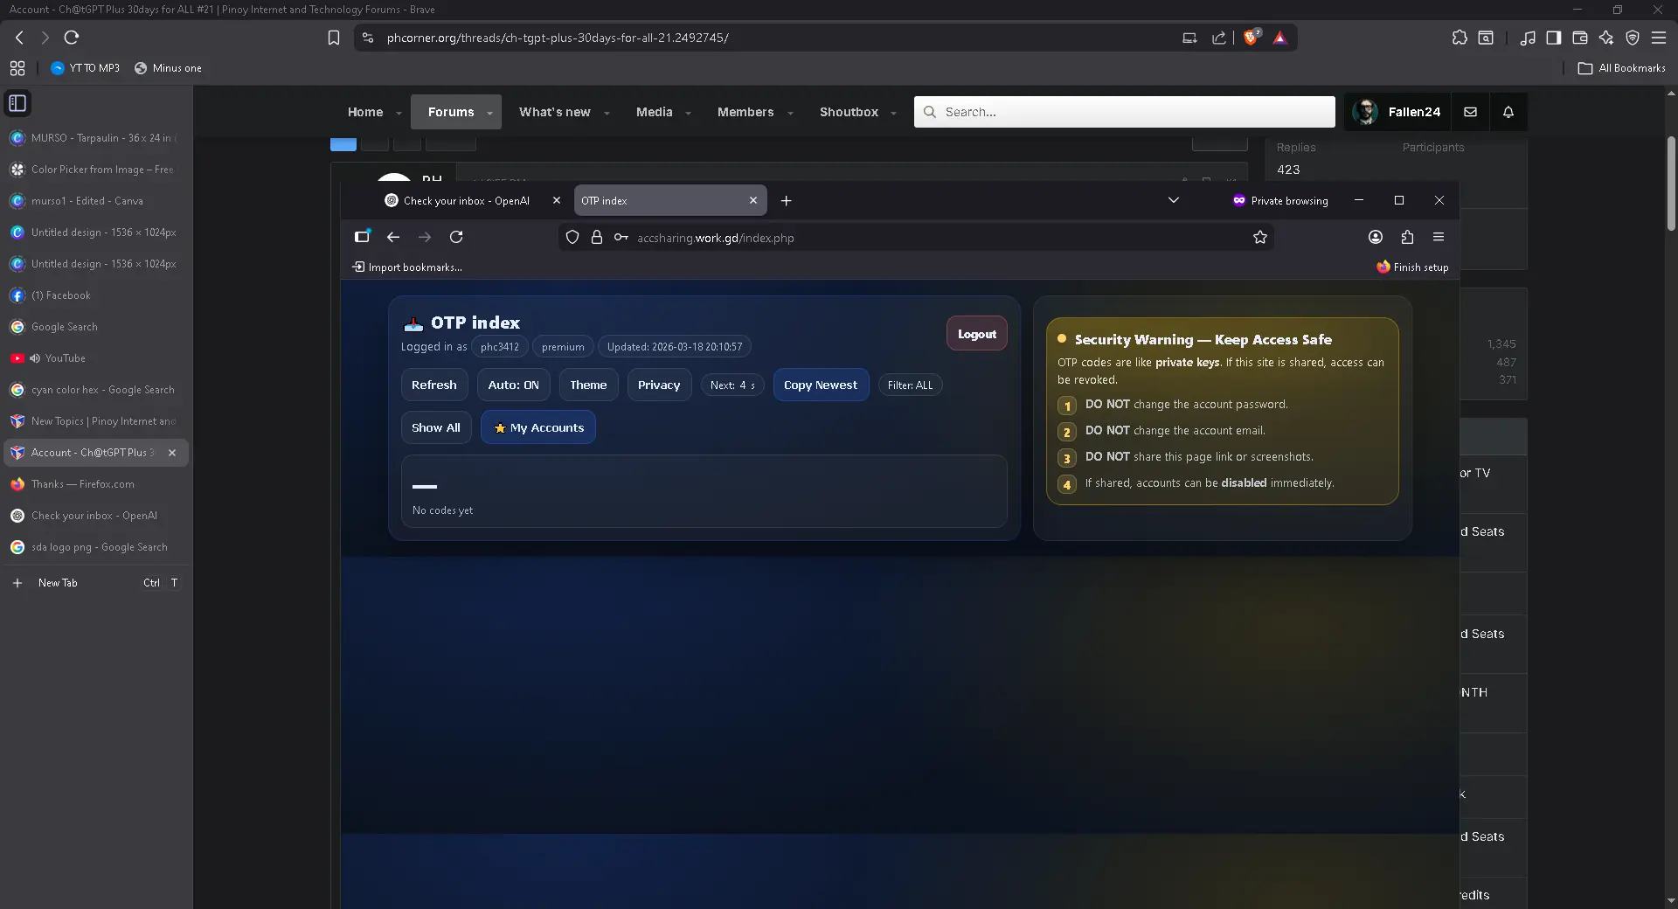This screenshot has height=909, width=1678.
Task: Filter by My Accounts
Action: point(538,427)
